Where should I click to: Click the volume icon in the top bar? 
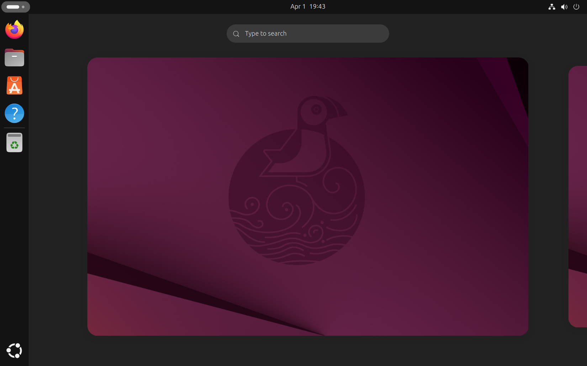click(564, 6)
